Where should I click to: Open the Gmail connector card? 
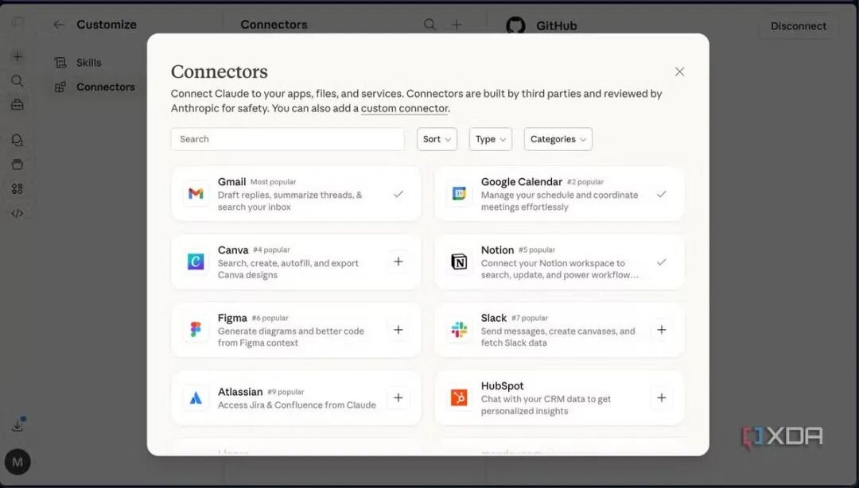(x=296, y=194)
